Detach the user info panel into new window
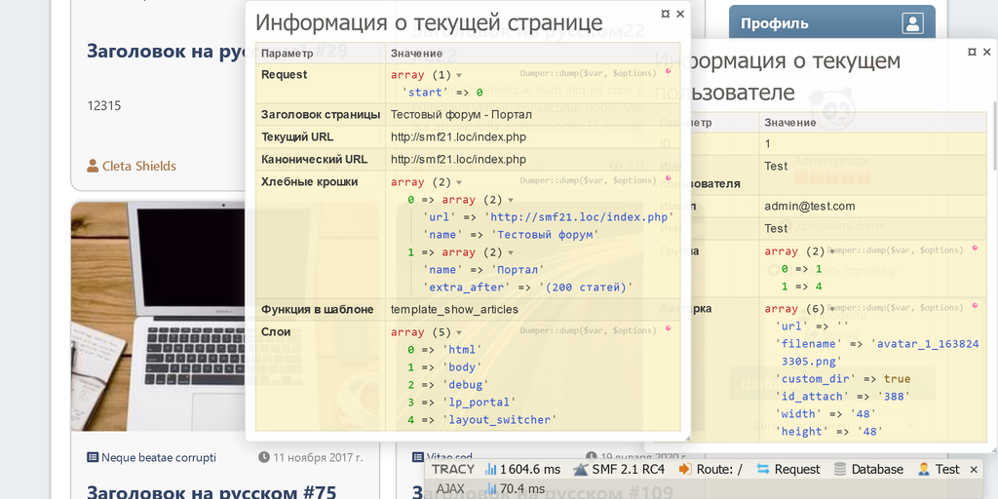Viewport: 998px width, 499px height. (x=972, y=51)
